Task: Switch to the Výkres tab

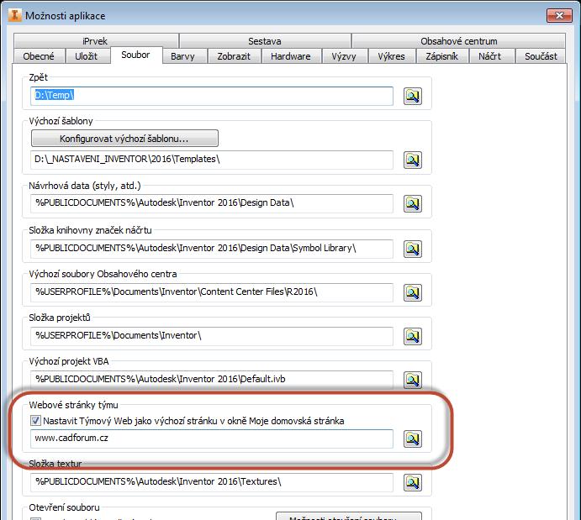Action: [x=392, y=56]
